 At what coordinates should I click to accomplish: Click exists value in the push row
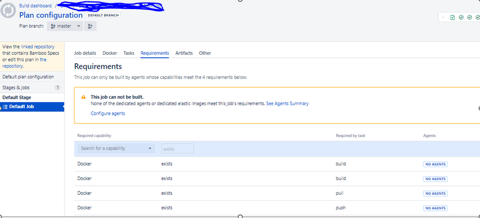(x=167, y=208)
